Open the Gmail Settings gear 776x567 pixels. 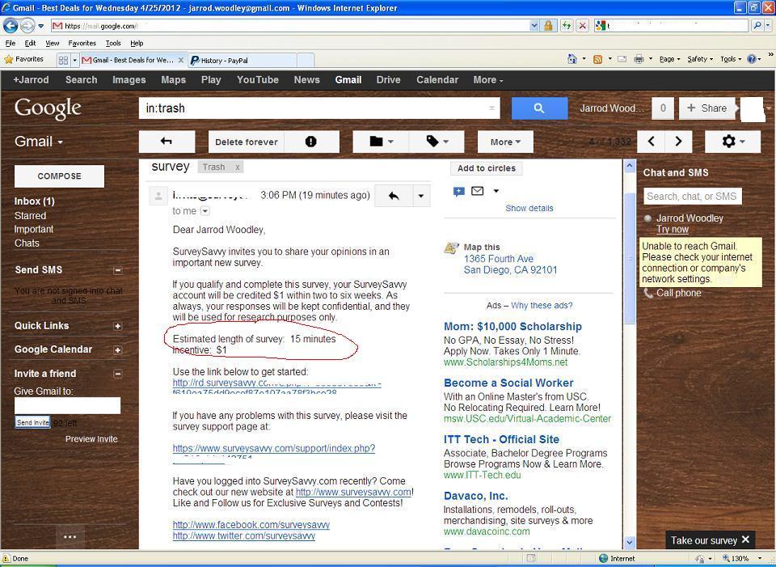pos(732,142)
